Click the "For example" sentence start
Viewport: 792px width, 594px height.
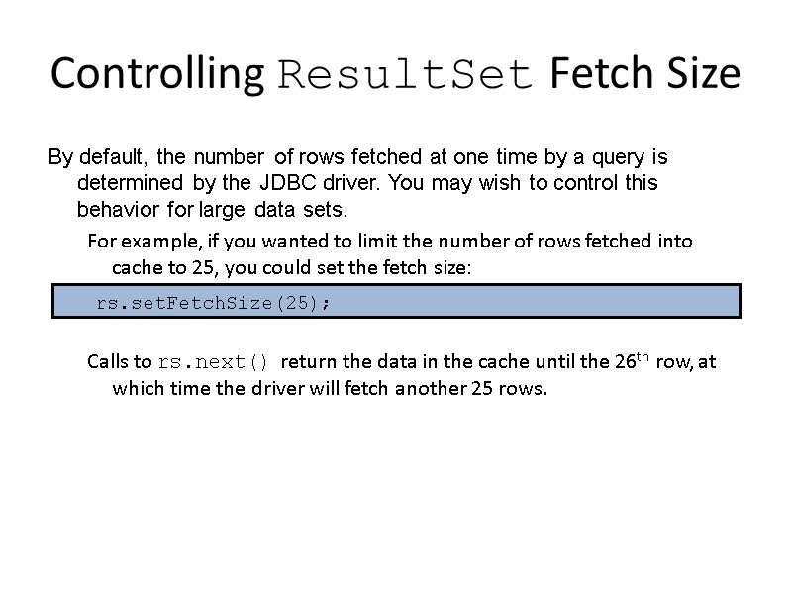pyautogui.click(x=133, y=241)
